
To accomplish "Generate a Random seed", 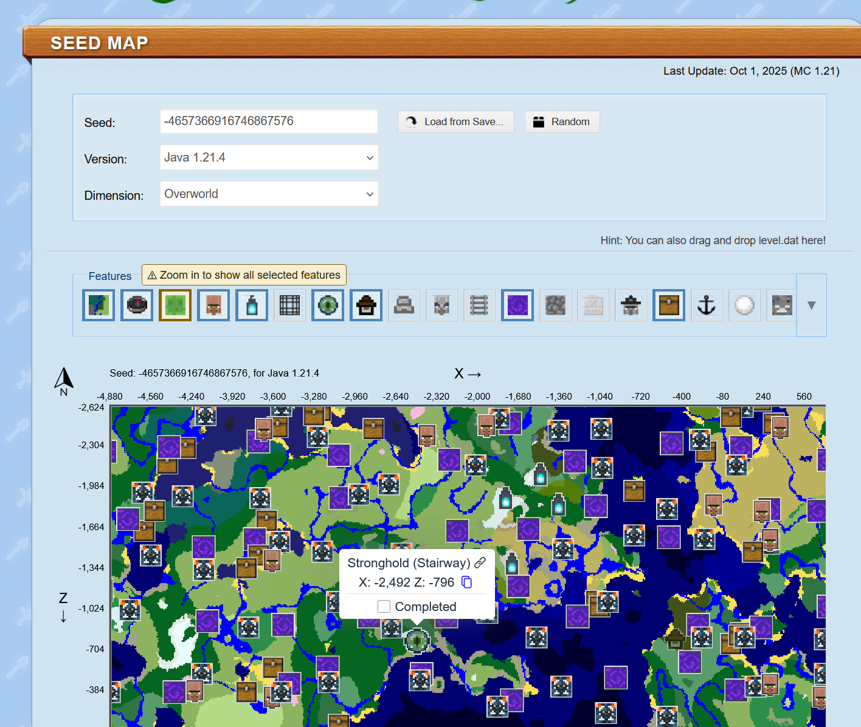I will click(562, 121).
